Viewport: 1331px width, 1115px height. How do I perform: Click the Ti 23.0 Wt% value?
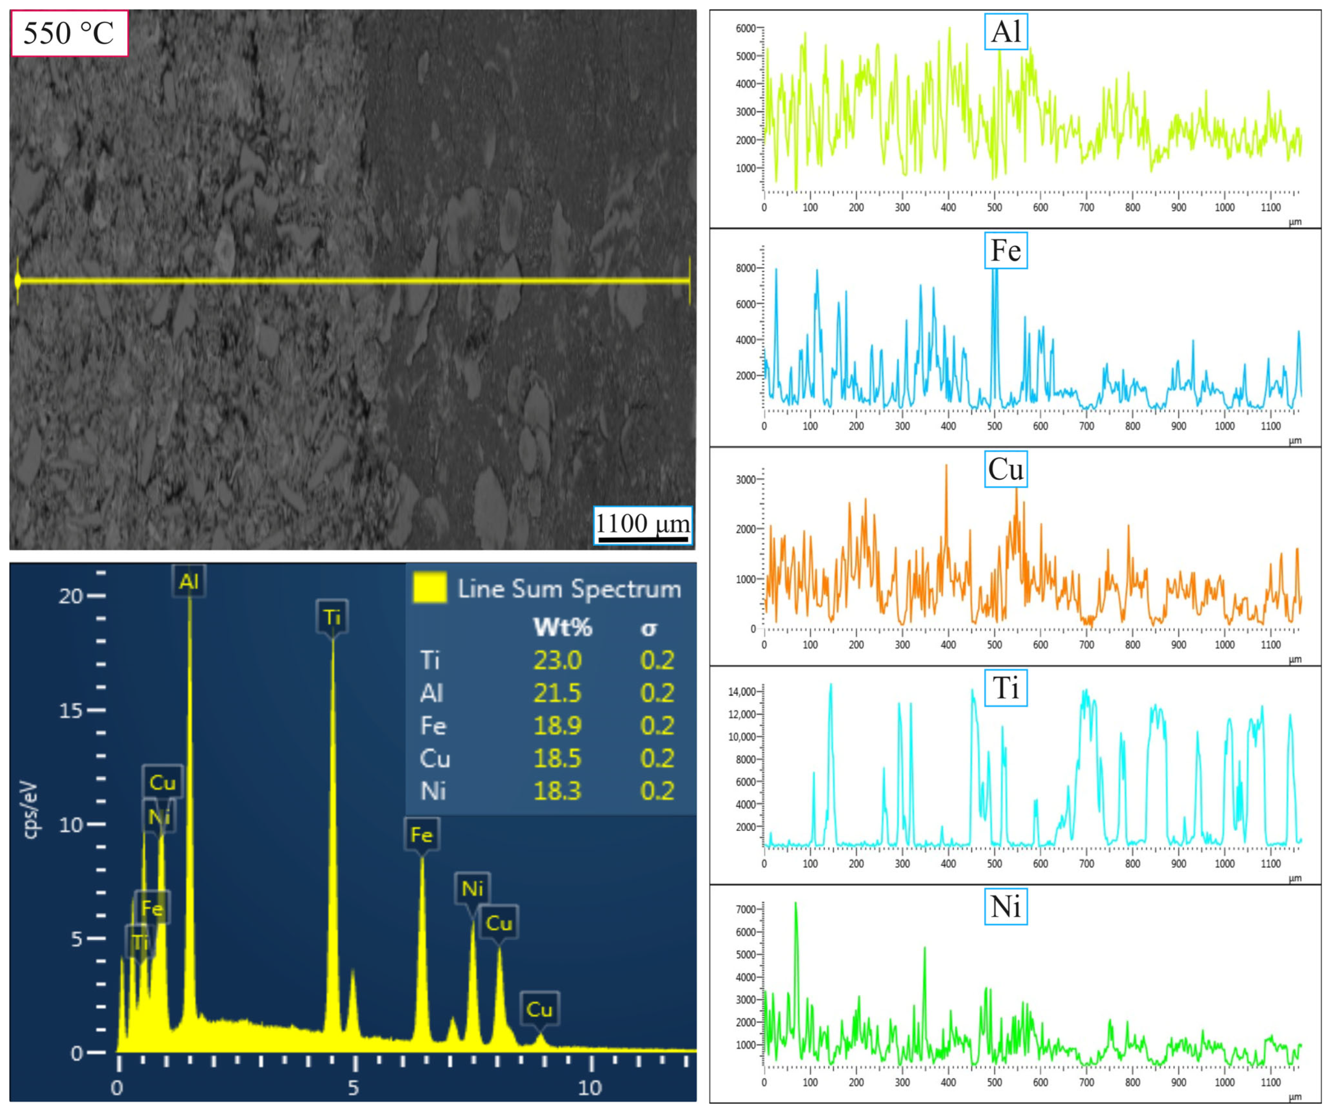[x=557, y=660]
